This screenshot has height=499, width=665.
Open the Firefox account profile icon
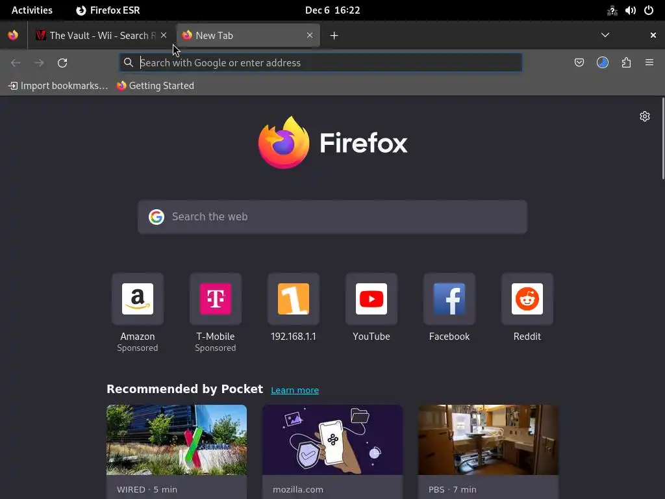[603, 63]
